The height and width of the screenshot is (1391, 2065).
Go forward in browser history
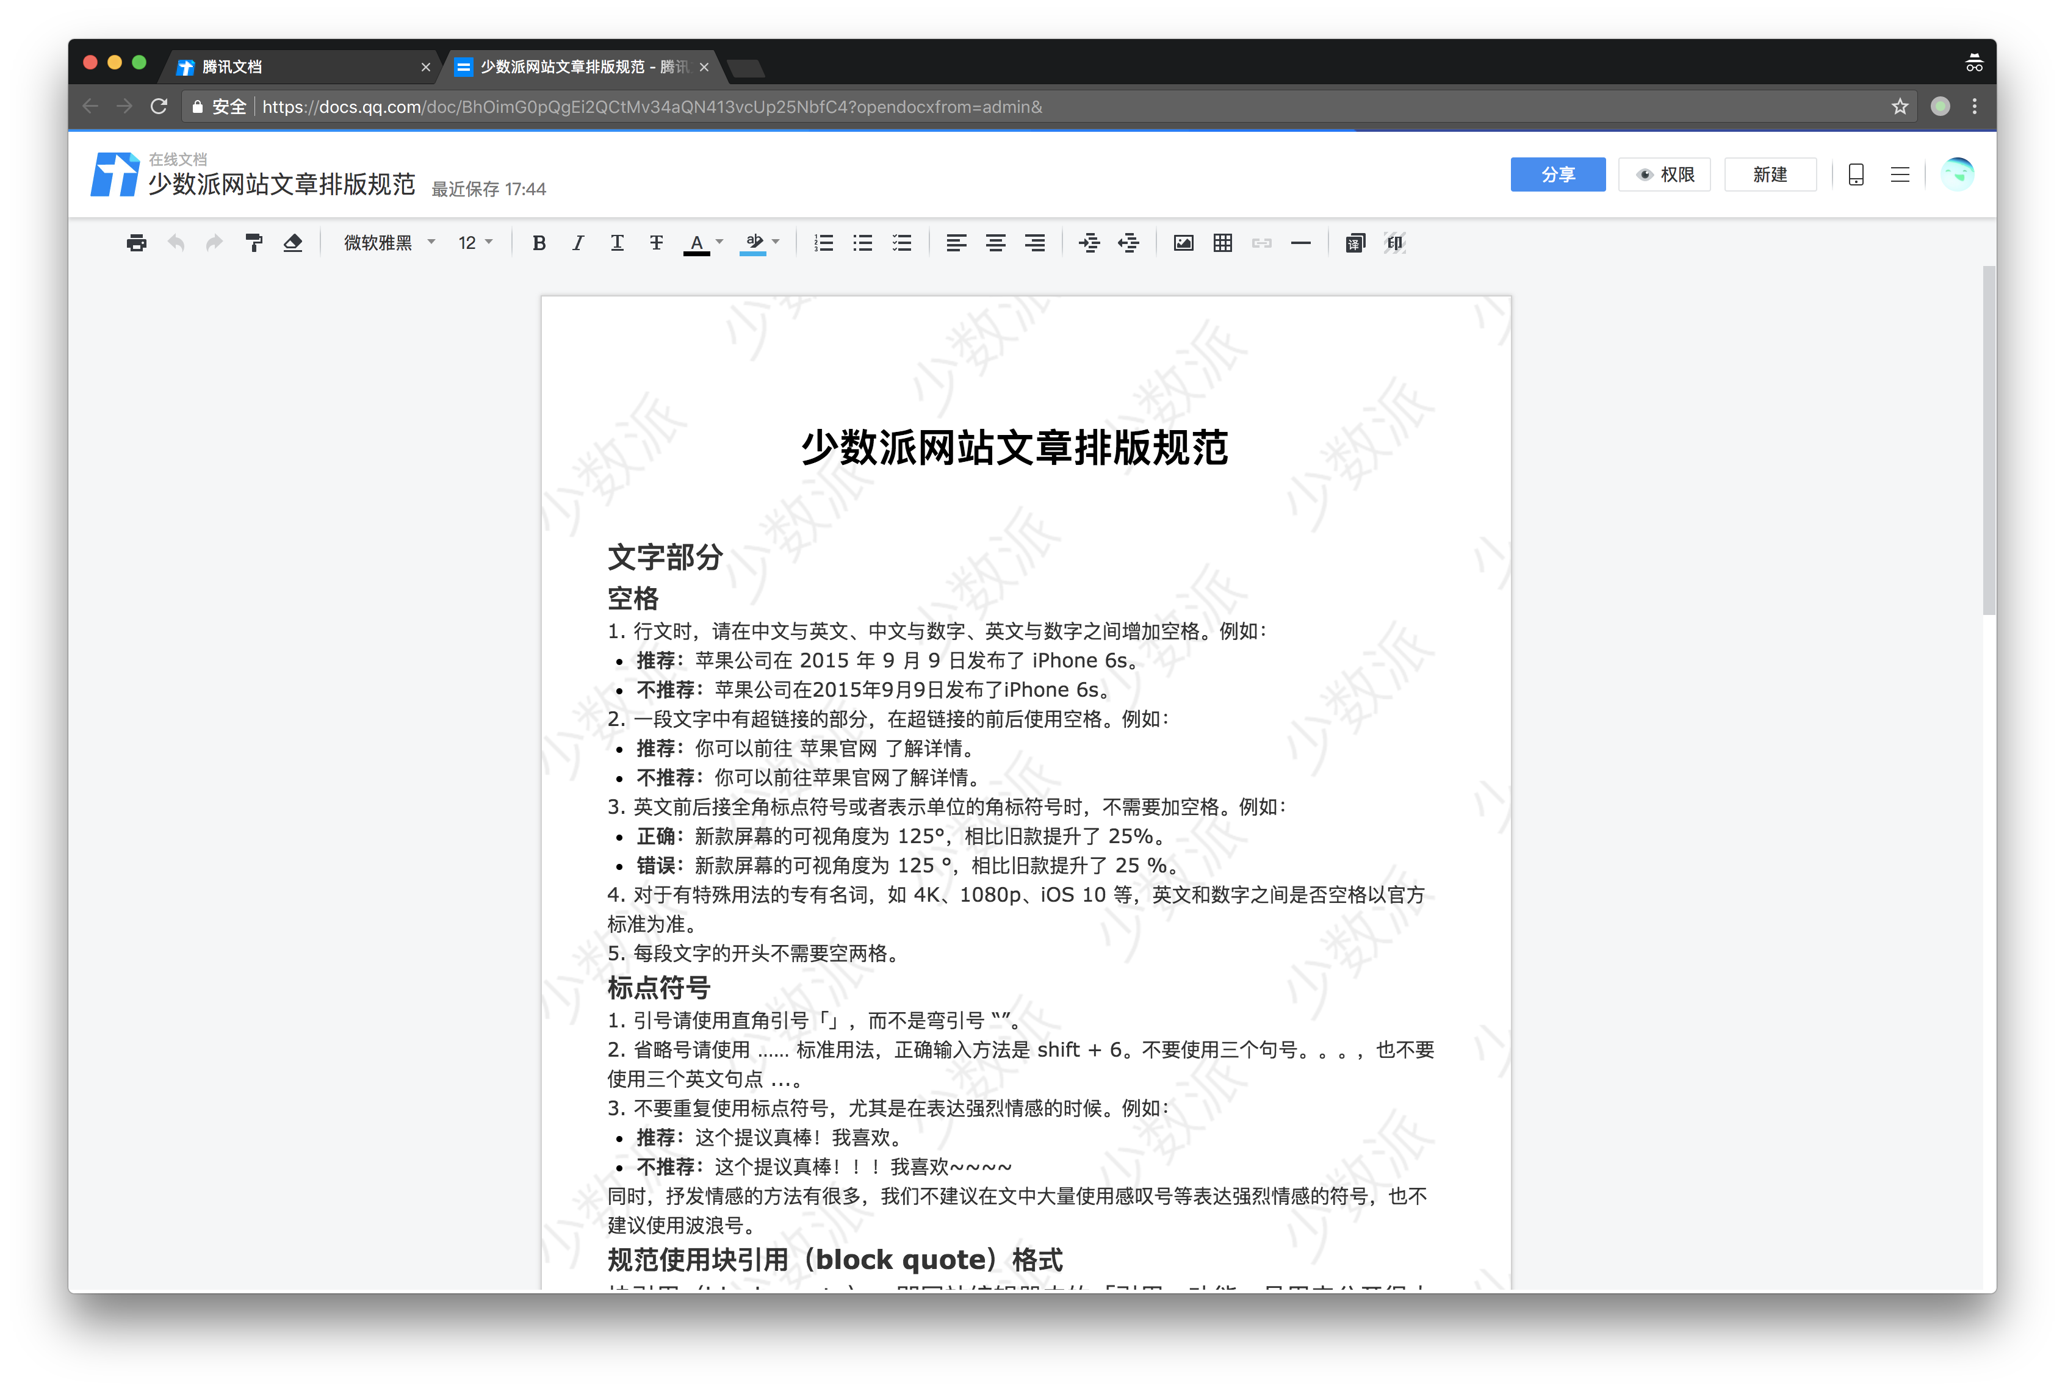[124, 106]
